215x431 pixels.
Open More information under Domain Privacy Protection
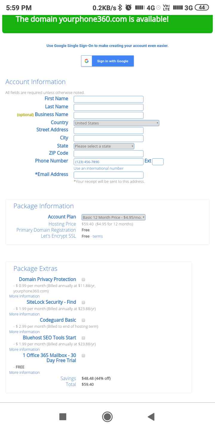click(24, 296)
